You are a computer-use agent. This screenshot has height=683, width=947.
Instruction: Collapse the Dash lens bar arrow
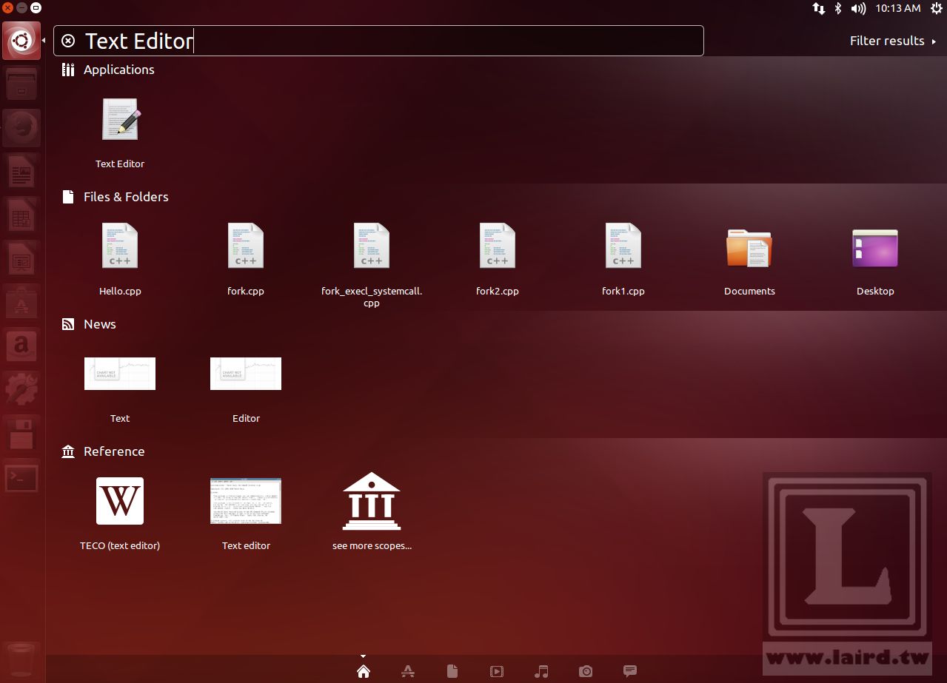coord(363,656)
